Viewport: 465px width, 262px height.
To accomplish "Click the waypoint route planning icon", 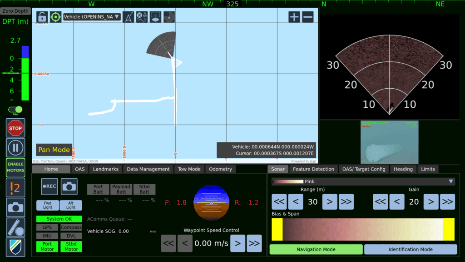I will pos(142,17).
